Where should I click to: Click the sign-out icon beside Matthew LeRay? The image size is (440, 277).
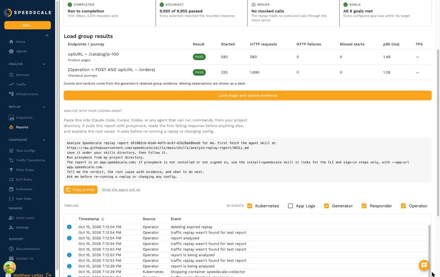pyautogui.click(x=49, y=275)
